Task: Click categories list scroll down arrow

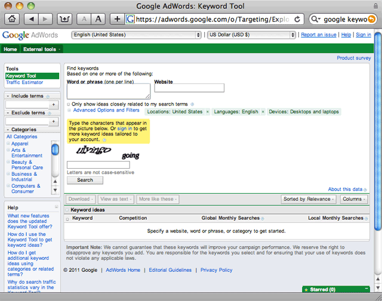Action: click(56, 190)
